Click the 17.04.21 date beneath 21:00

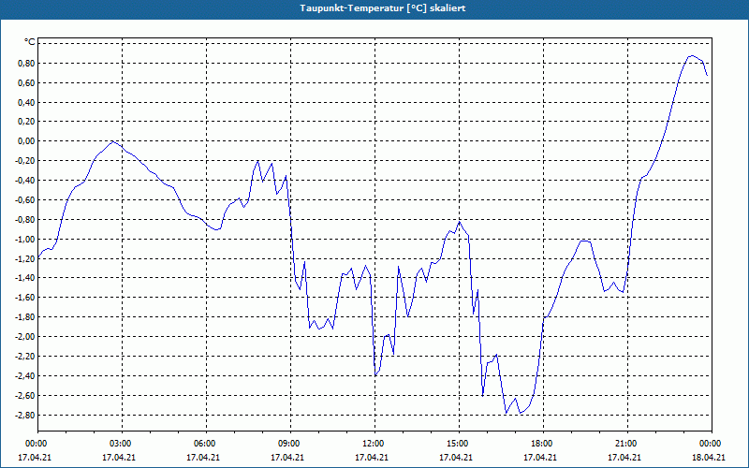click(x=624, y=458)
